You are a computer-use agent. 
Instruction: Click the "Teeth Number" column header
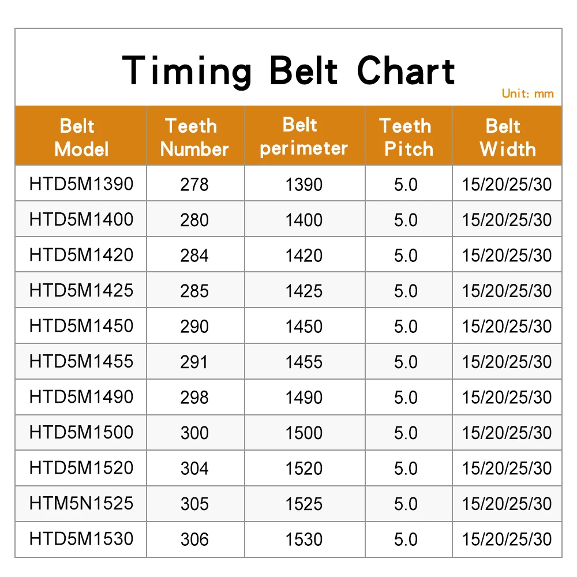194,137
